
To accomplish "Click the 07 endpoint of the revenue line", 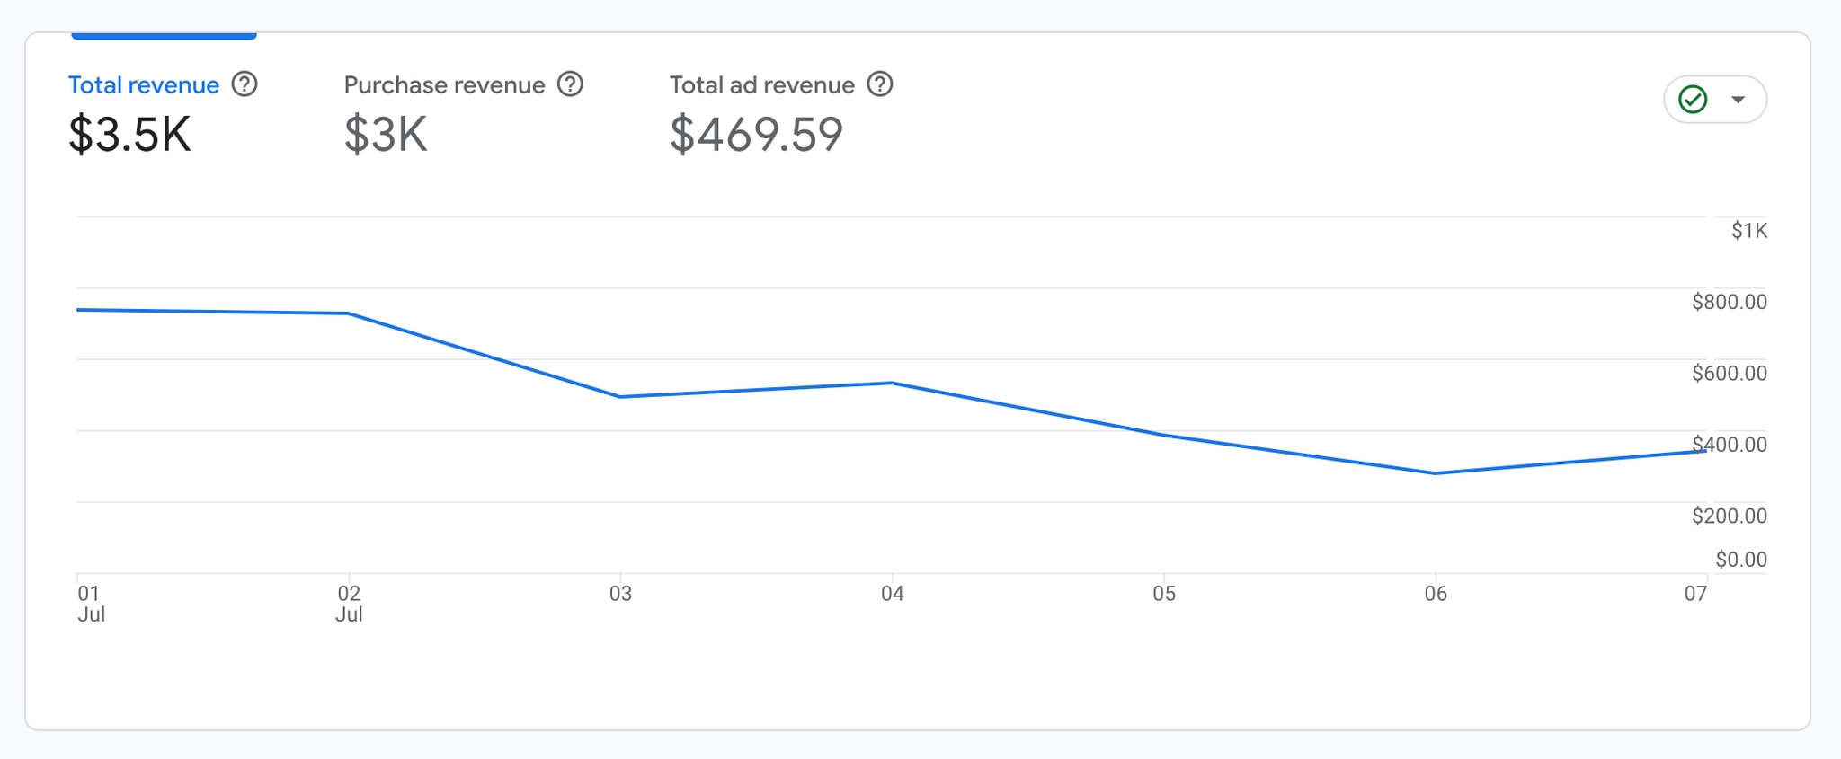I will click(1705, 451).
